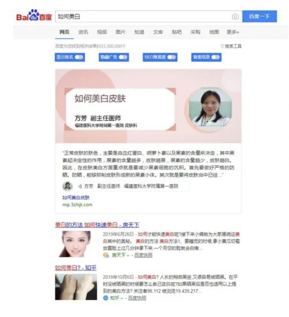Go to the 文库 tab
Image resolution: width=289 pixels, height=317 pixels.
[158, 32]
